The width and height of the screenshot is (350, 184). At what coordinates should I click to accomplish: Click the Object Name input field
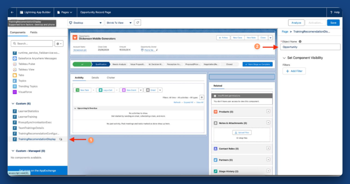point(310,47)
